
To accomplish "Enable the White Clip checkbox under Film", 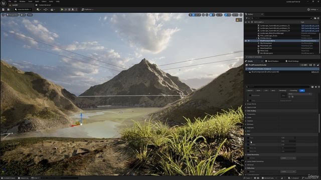I will (x=249, y=151).
